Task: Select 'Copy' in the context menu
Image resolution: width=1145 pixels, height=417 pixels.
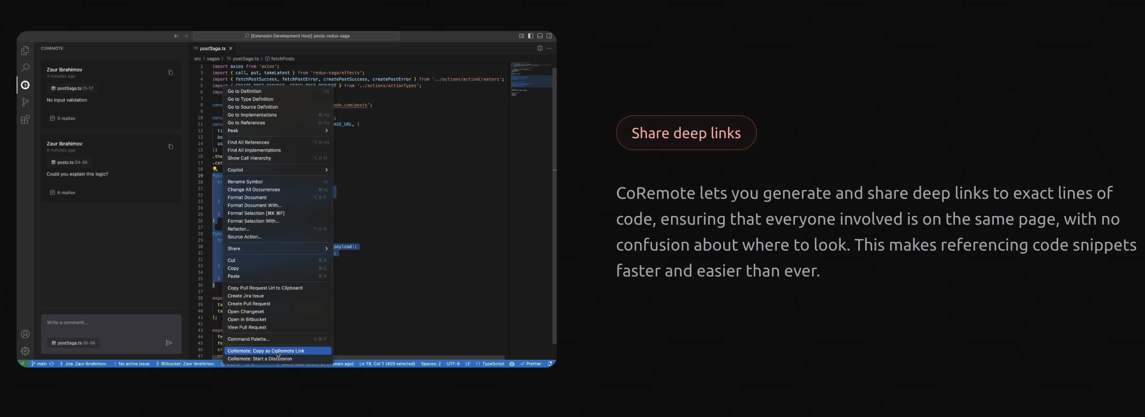Action: point(277,268)
